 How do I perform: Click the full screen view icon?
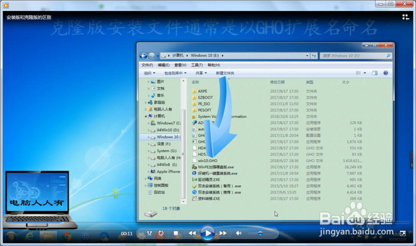[x=403, y=234]
